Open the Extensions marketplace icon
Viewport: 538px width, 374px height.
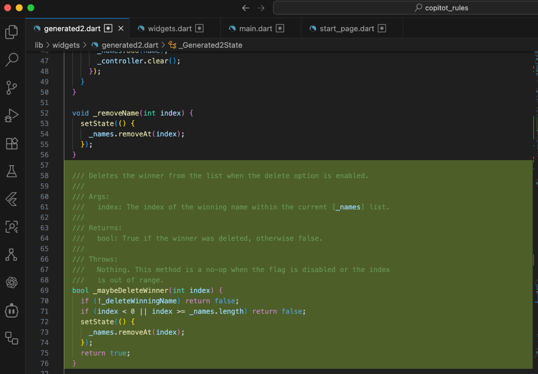[12, 143]
